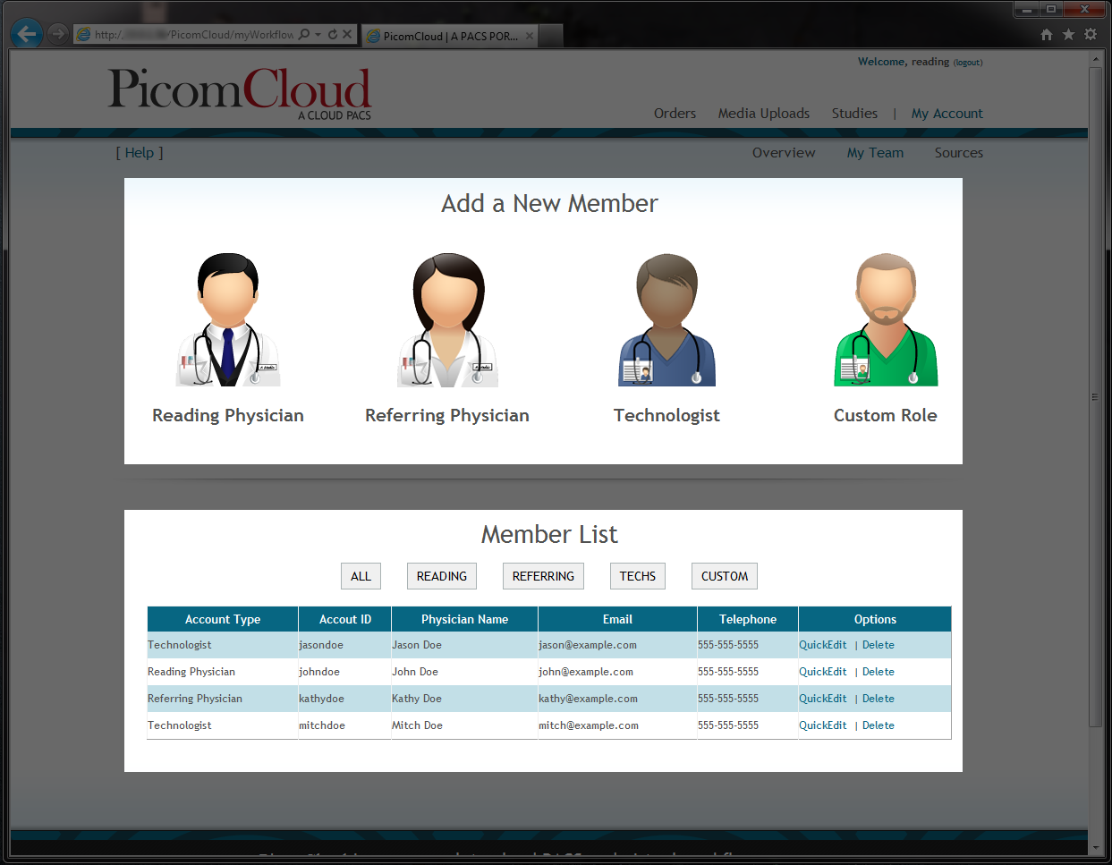The width and height of the screenshot is (1112, 865).
Task: Open browser Home icon
Action: (1047, 35)
